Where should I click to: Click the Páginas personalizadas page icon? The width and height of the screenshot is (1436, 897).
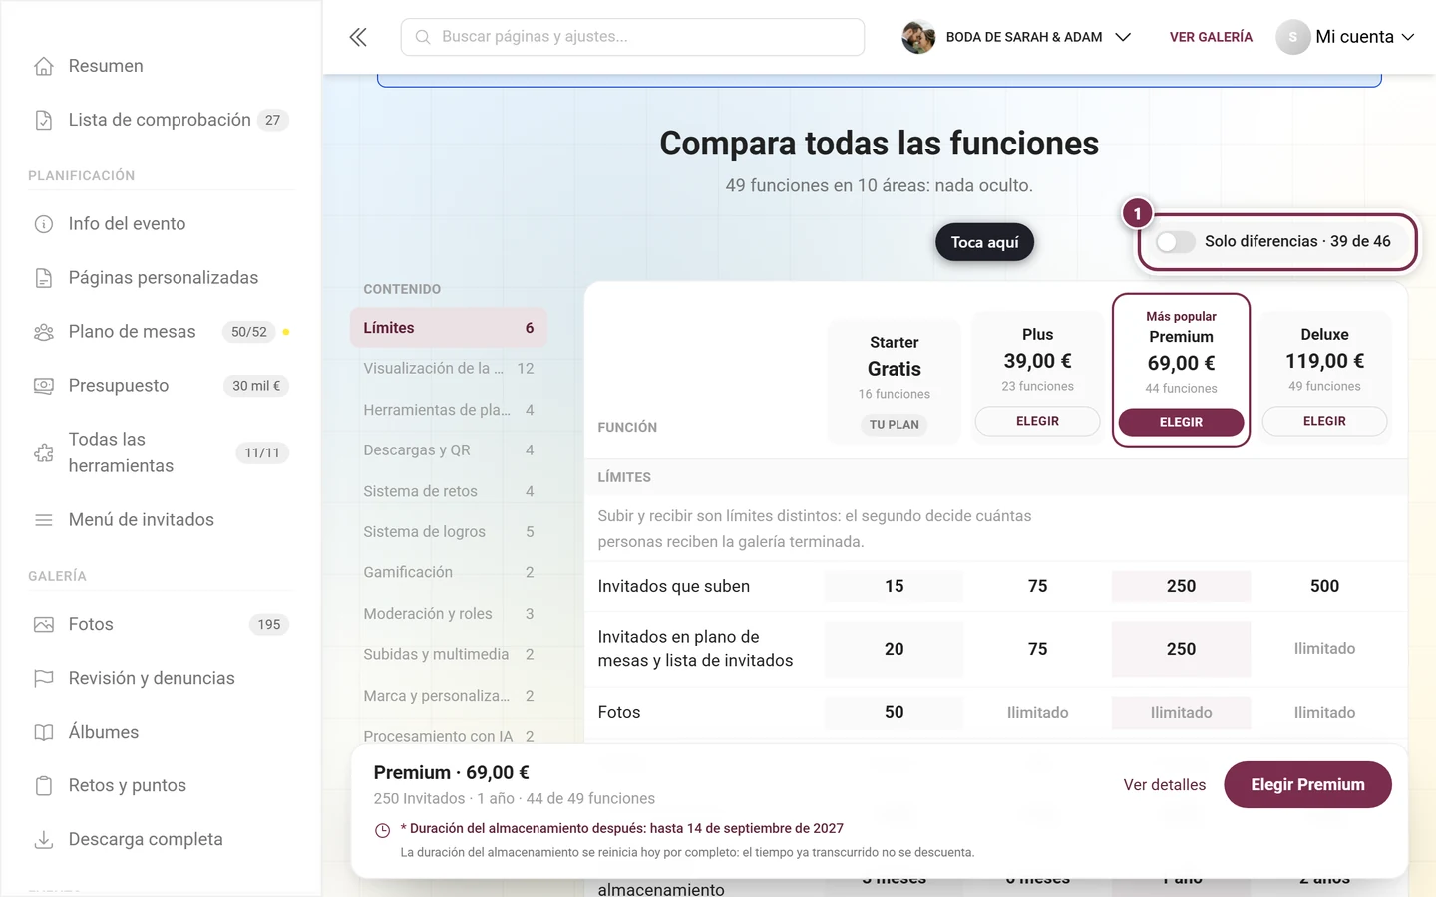point(44,278)
